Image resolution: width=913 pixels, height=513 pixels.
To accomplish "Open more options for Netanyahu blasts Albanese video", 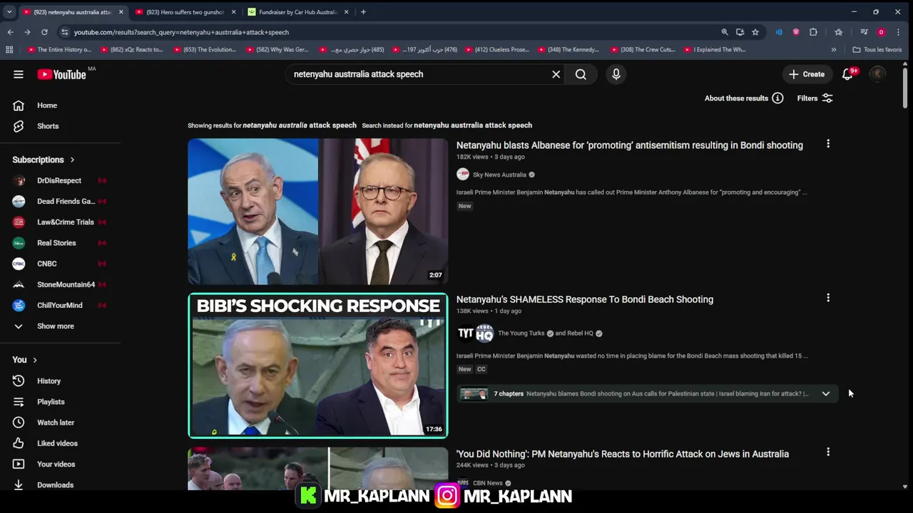I will [x=828, y=144].
